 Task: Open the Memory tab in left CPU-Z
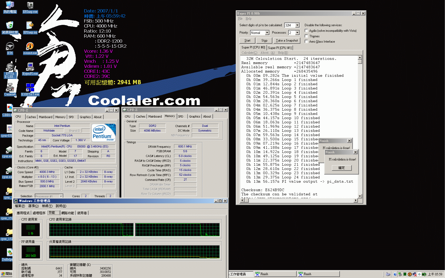tap(60, 117)
